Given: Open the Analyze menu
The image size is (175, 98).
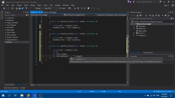Looking at the screenshot, I should [58, 5].
